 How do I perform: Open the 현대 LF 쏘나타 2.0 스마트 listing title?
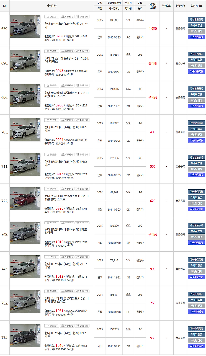pos(66,25)
